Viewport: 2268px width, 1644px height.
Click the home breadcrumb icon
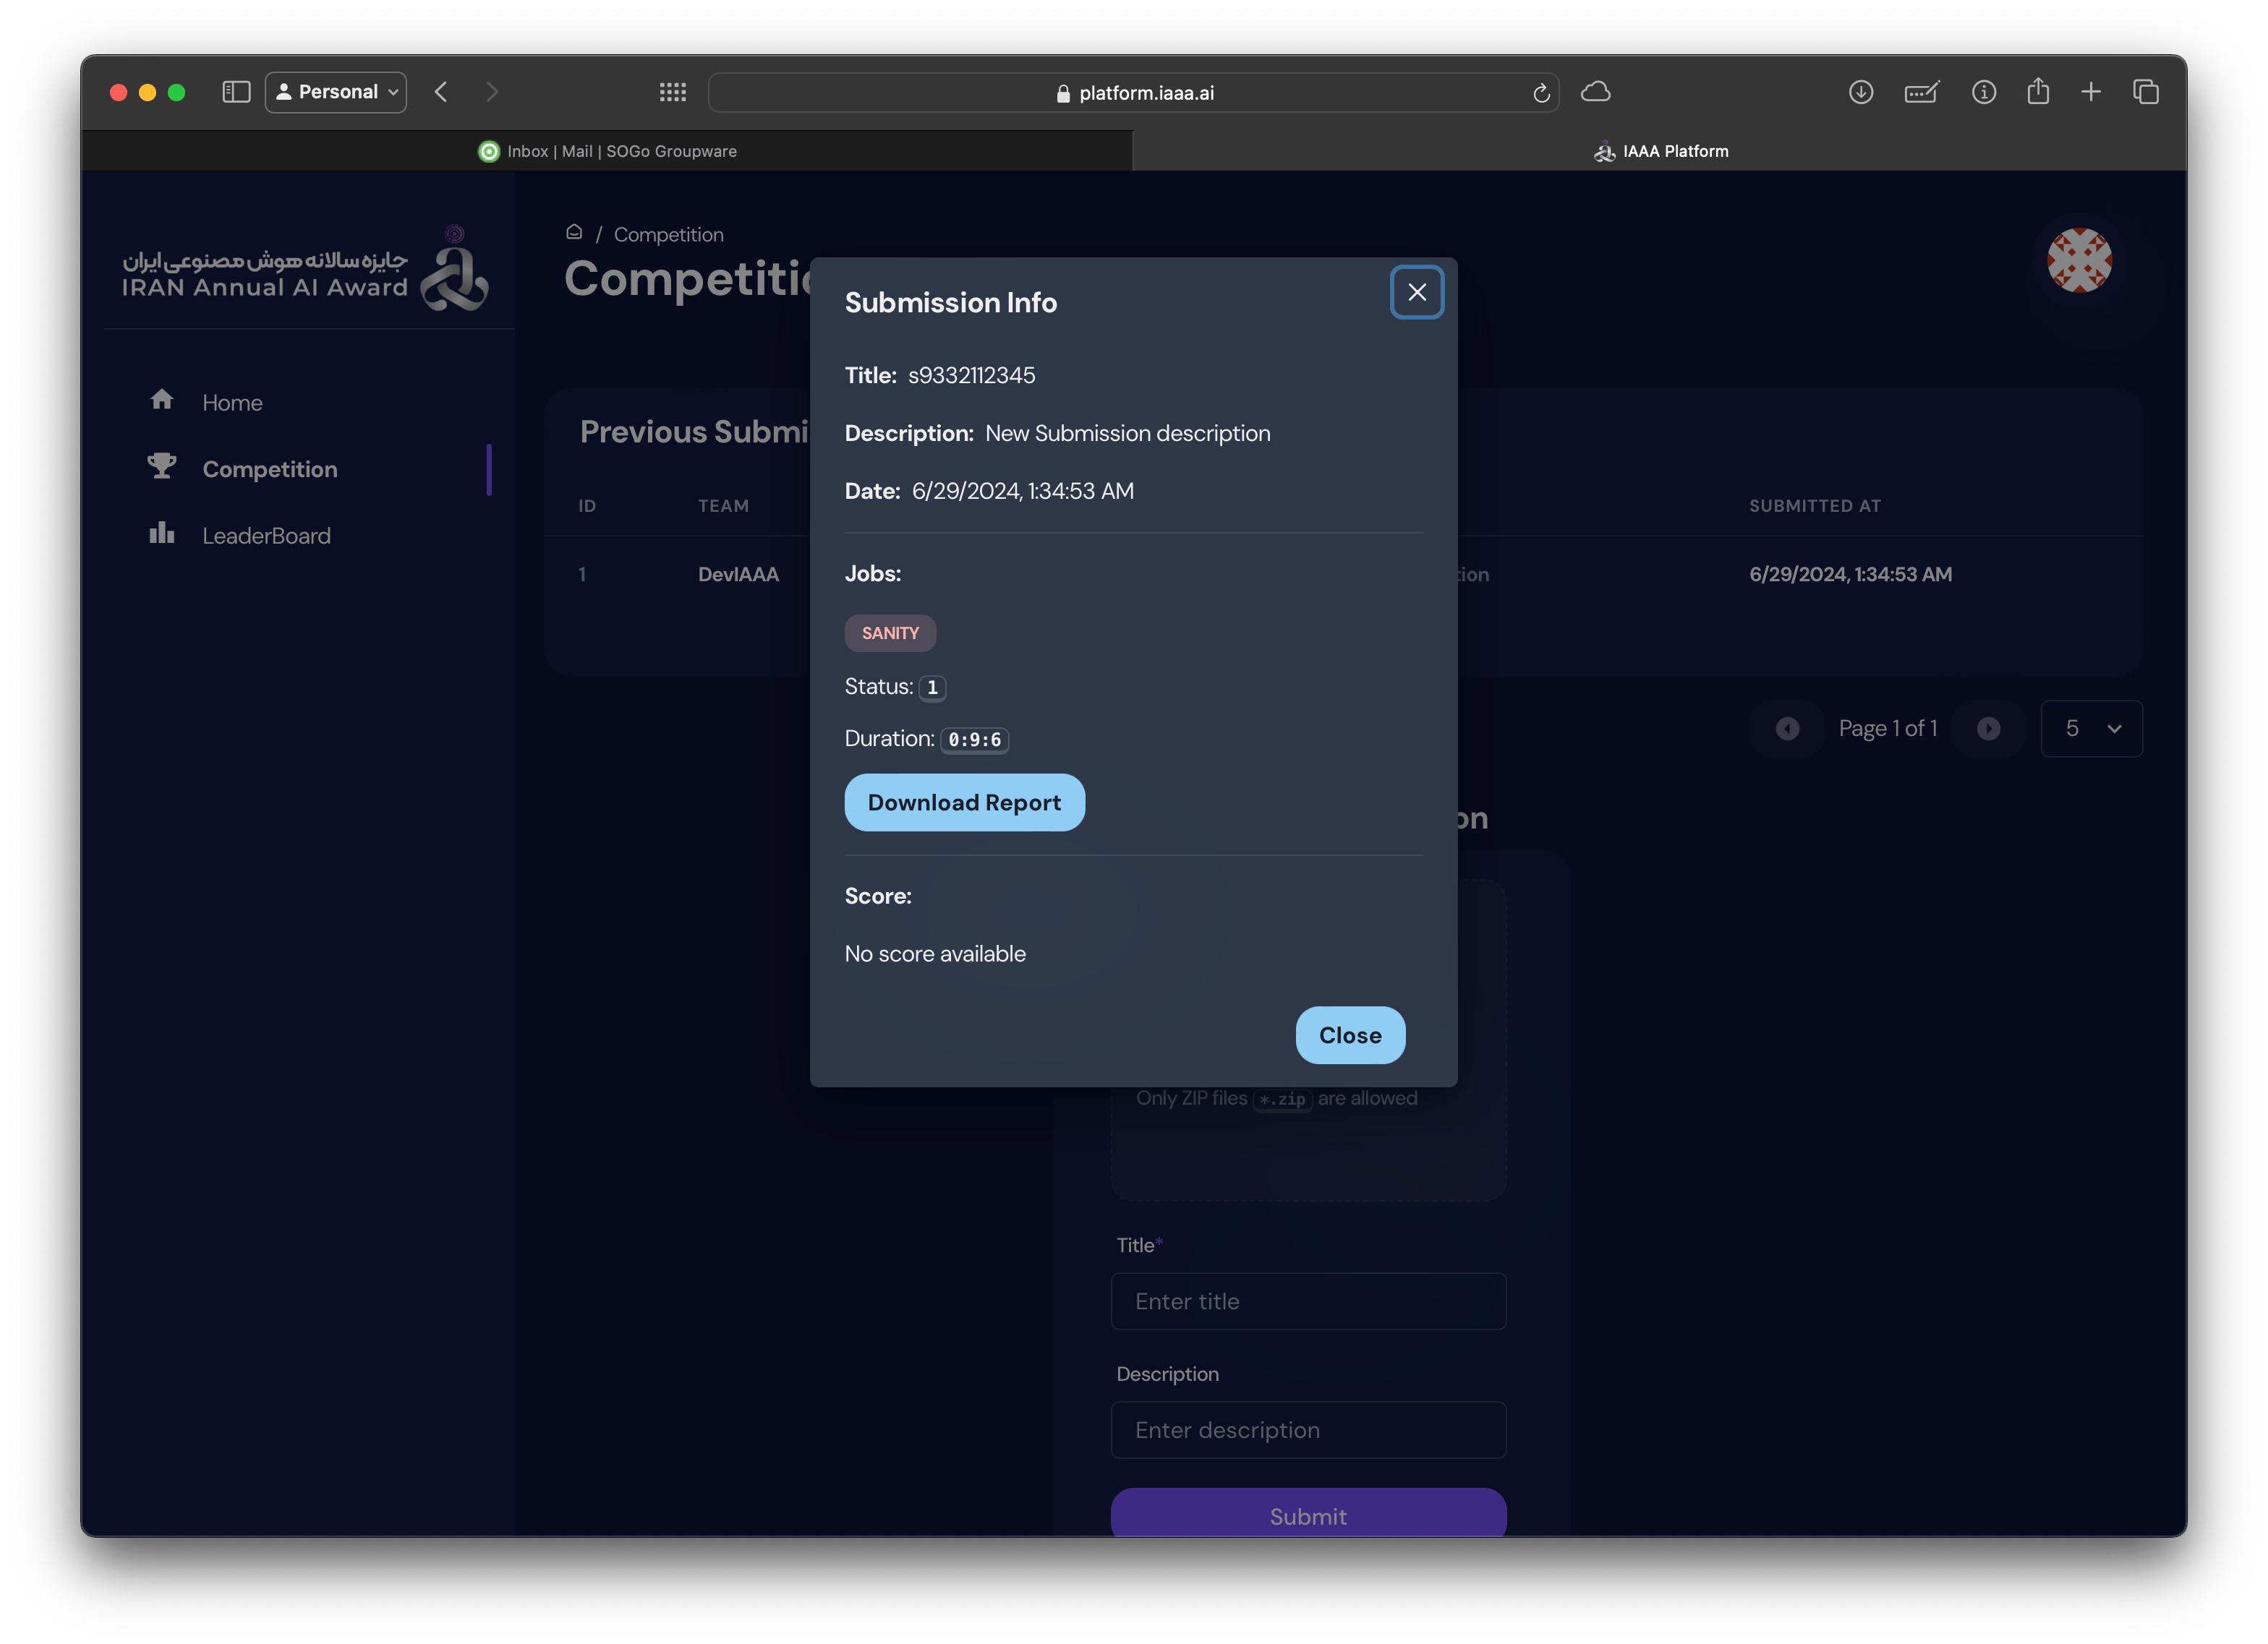coord(574,233)
